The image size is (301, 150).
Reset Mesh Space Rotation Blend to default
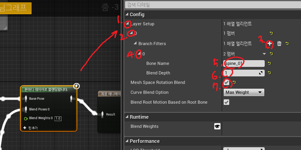click(x=234, y=83)
